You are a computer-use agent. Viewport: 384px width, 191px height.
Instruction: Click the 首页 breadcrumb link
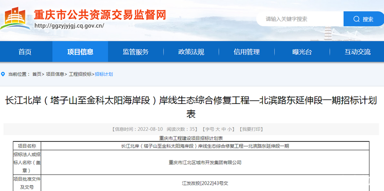coord(37,74)
